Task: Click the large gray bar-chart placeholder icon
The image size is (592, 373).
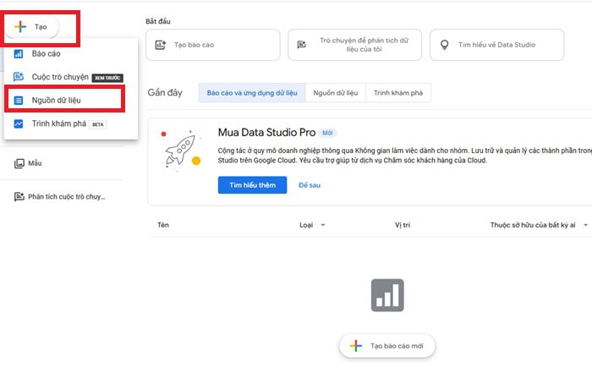Action: click(x=387, y=295)
